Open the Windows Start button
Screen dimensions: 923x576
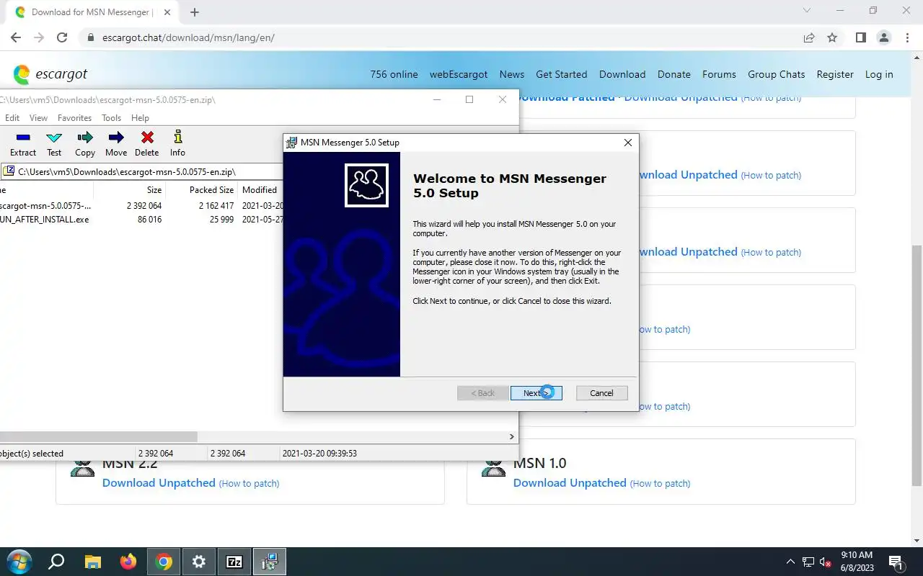coord(19,562)
